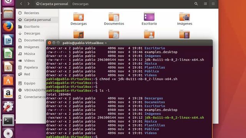This screenshot has height=138, width=246.
Task: Open LibreOffice Impress from the dock
Action: click(8, 67)
